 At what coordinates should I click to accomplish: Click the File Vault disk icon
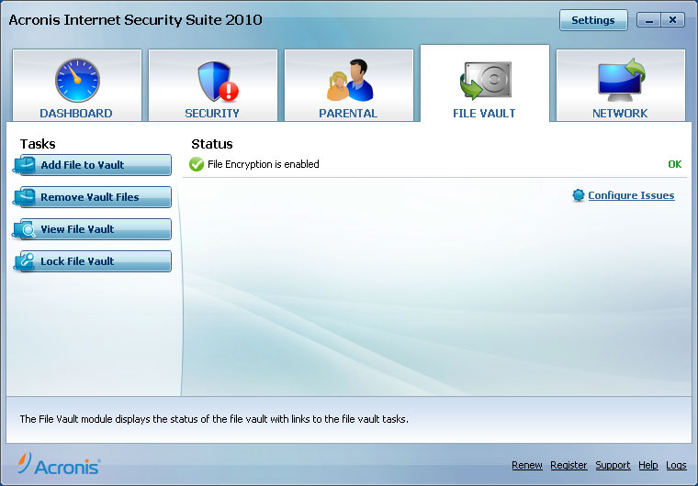coord(485,81)
